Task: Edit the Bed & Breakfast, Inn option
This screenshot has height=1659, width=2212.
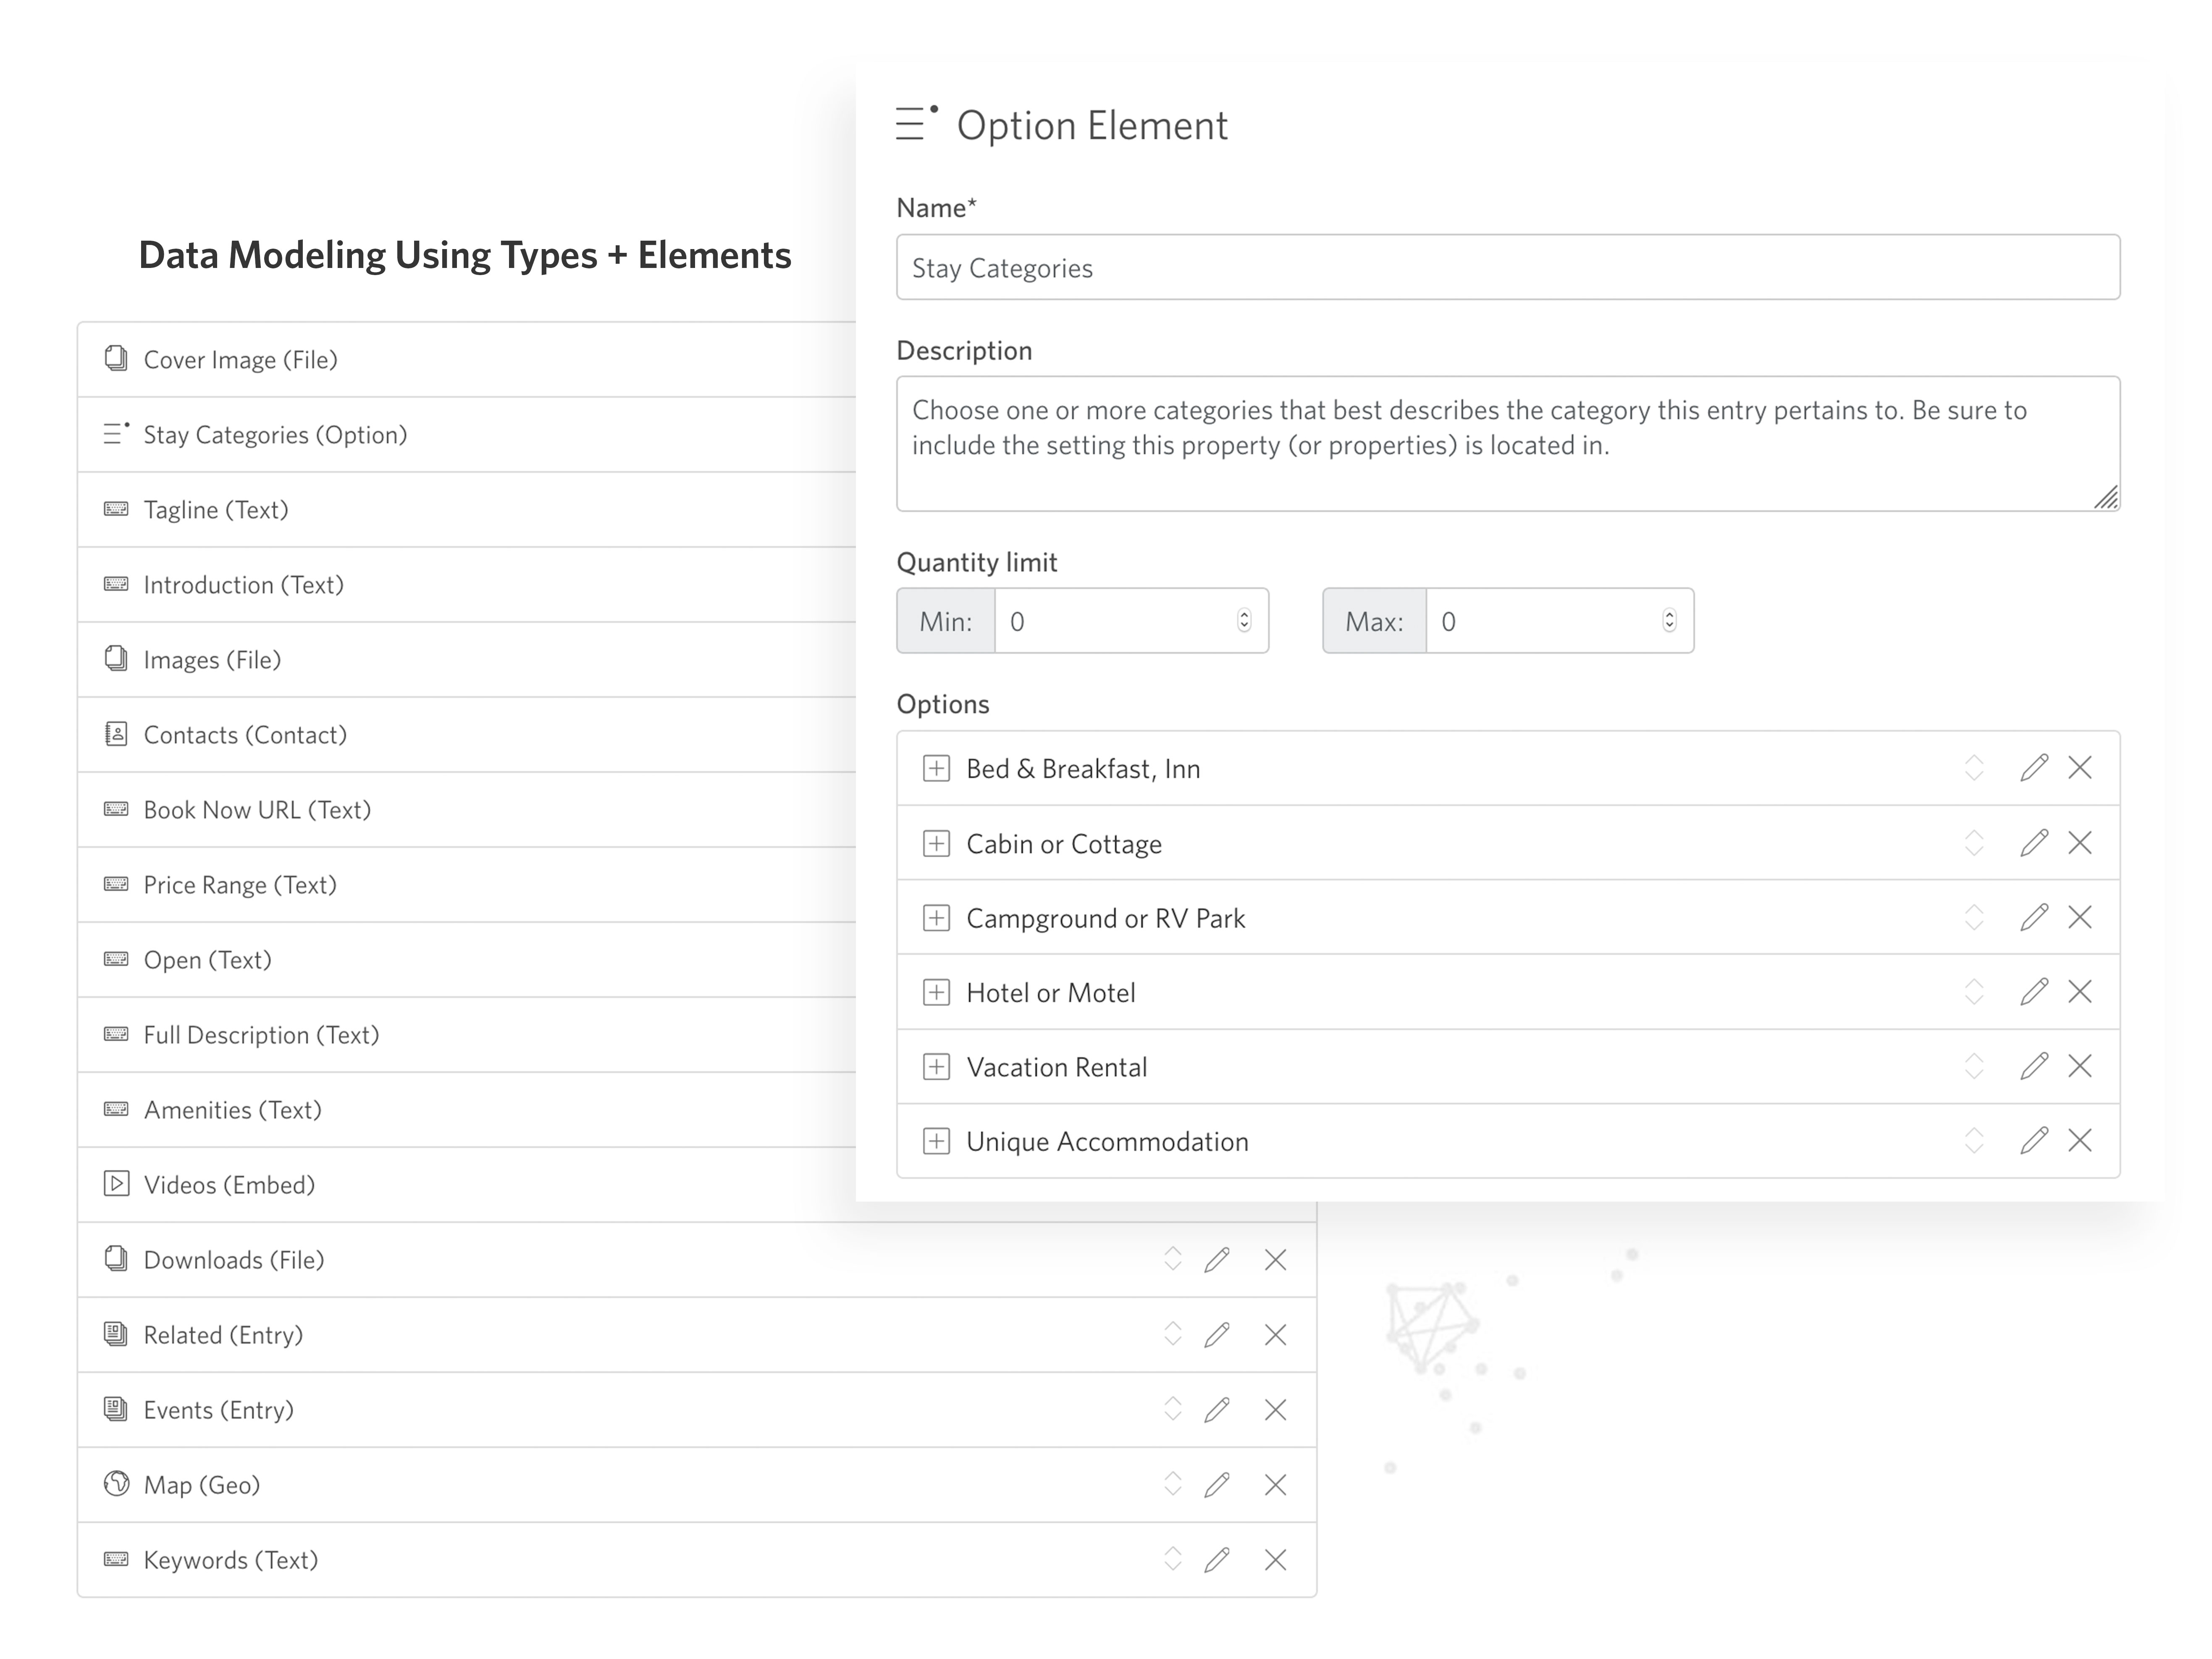Action: [2034, 768]
